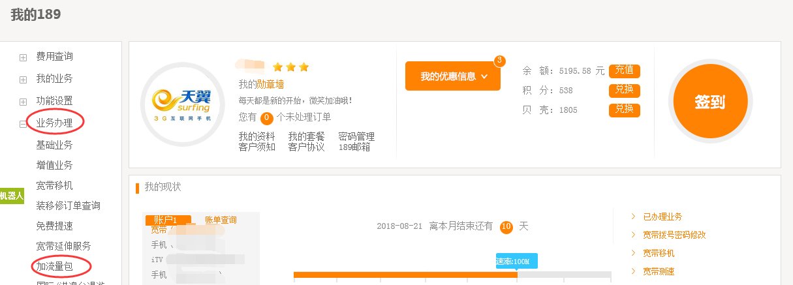Click the 速率:100M marker
This screenshot has width=793, height=285.
(x=517, y=261)
